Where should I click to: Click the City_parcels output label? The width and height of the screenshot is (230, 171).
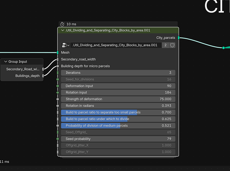point(166,38)
